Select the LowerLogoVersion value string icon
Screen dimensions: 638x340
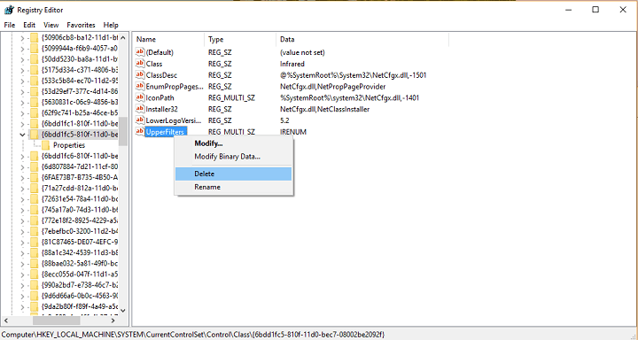[x=140, y=120]
